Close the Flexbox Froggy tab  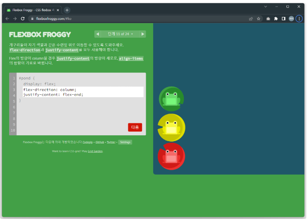58,10
